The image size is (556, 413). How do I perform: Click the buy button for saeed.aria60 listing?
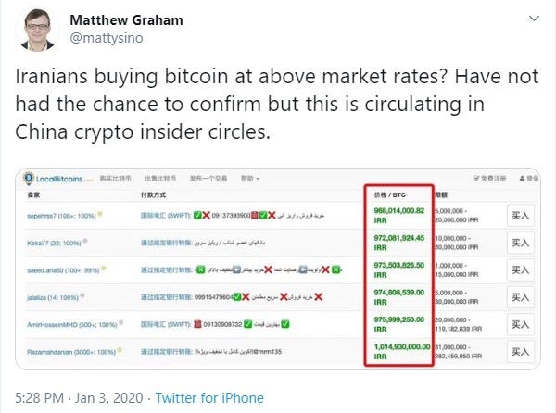[x=520, y=269]
